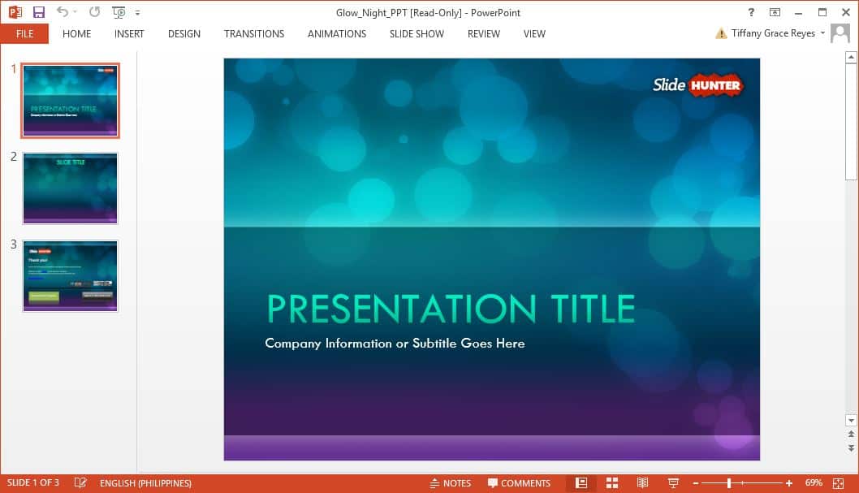Open the Design ribbon tab
859x493 pixels.
[184, 34]
